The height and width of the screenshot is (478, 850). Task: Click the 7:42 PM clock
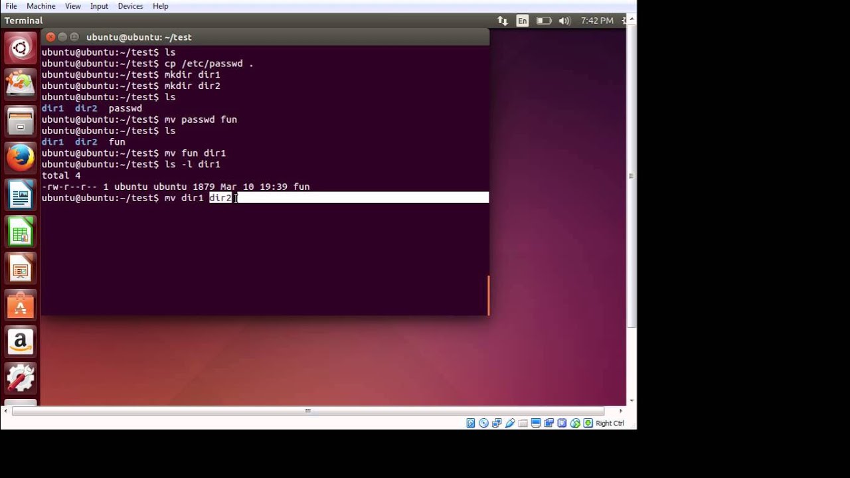tap(597, 21)
